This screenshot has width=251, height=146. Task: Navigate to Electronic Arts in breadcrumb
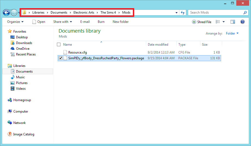coord(84,13)
